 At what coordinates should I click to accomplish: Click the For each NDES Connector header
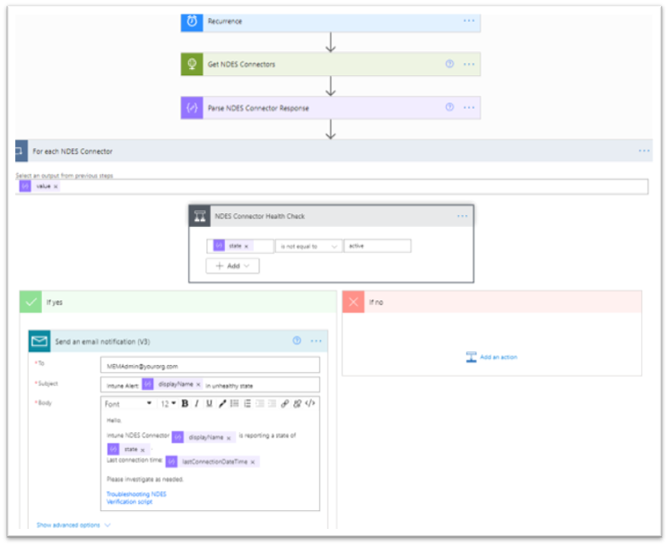pyautogui.click(x=334, y=151)
